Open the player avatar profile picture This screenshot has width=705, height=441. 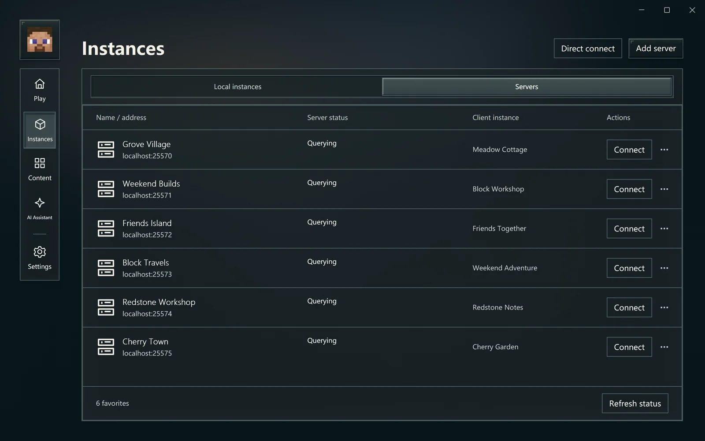tap(40, 40)
